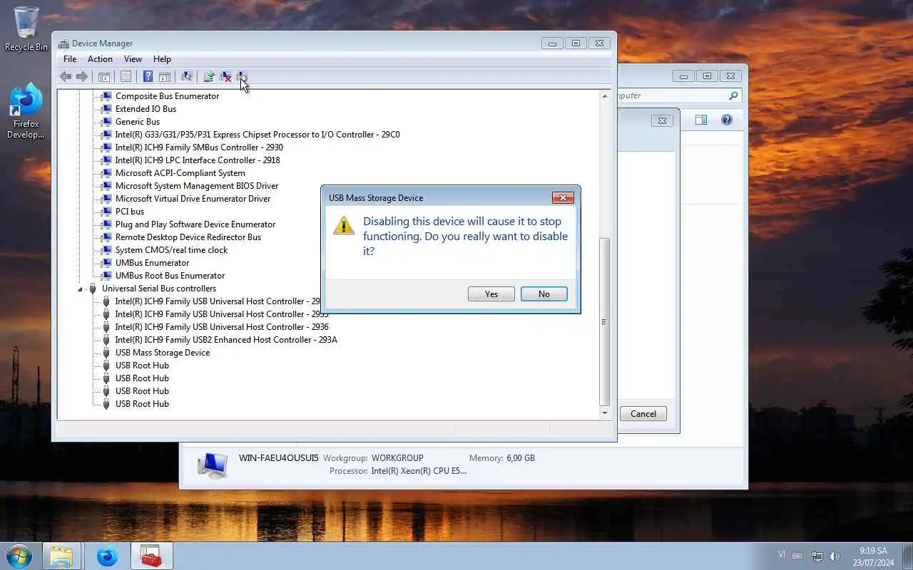The height and width of the screenshot is (570, 913).
Task: Click the VI language indicator in the tray
Action: [x=782, y=554]
